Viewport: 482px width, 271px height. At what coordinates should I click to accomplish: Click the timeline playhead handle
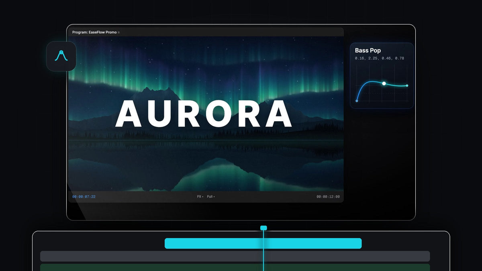(263, 228)
